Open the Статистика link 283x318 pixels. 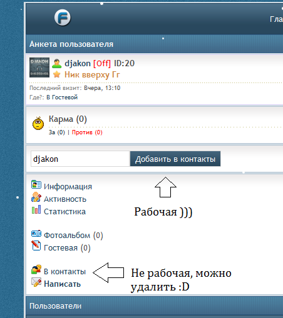(64, 212)
